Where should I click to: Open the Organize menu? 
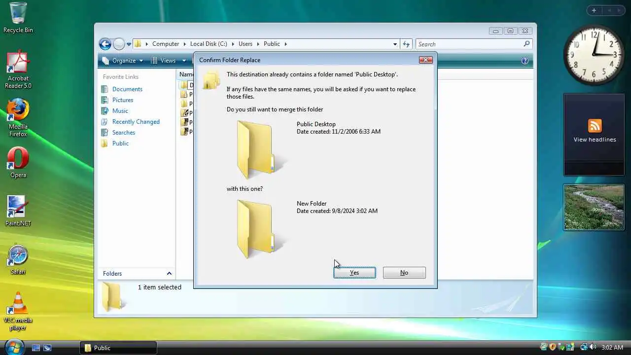(123, 61)
